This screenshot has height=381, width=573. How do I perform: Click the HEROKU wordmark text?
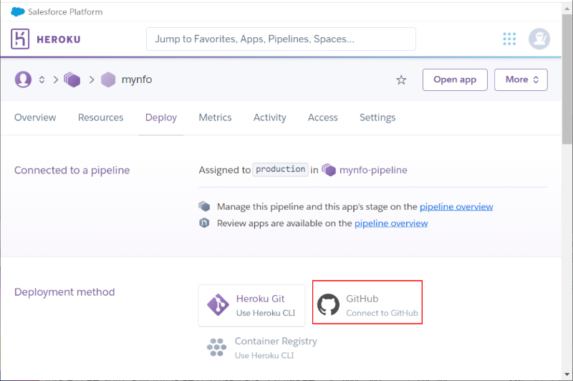59,39
